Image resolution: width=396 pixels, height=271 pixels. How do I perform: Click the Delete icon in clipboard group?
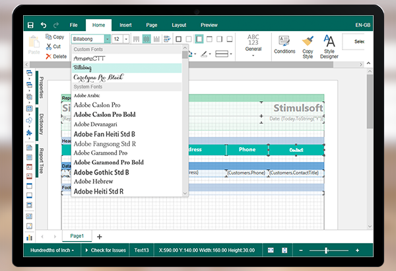tap(48, 56)
